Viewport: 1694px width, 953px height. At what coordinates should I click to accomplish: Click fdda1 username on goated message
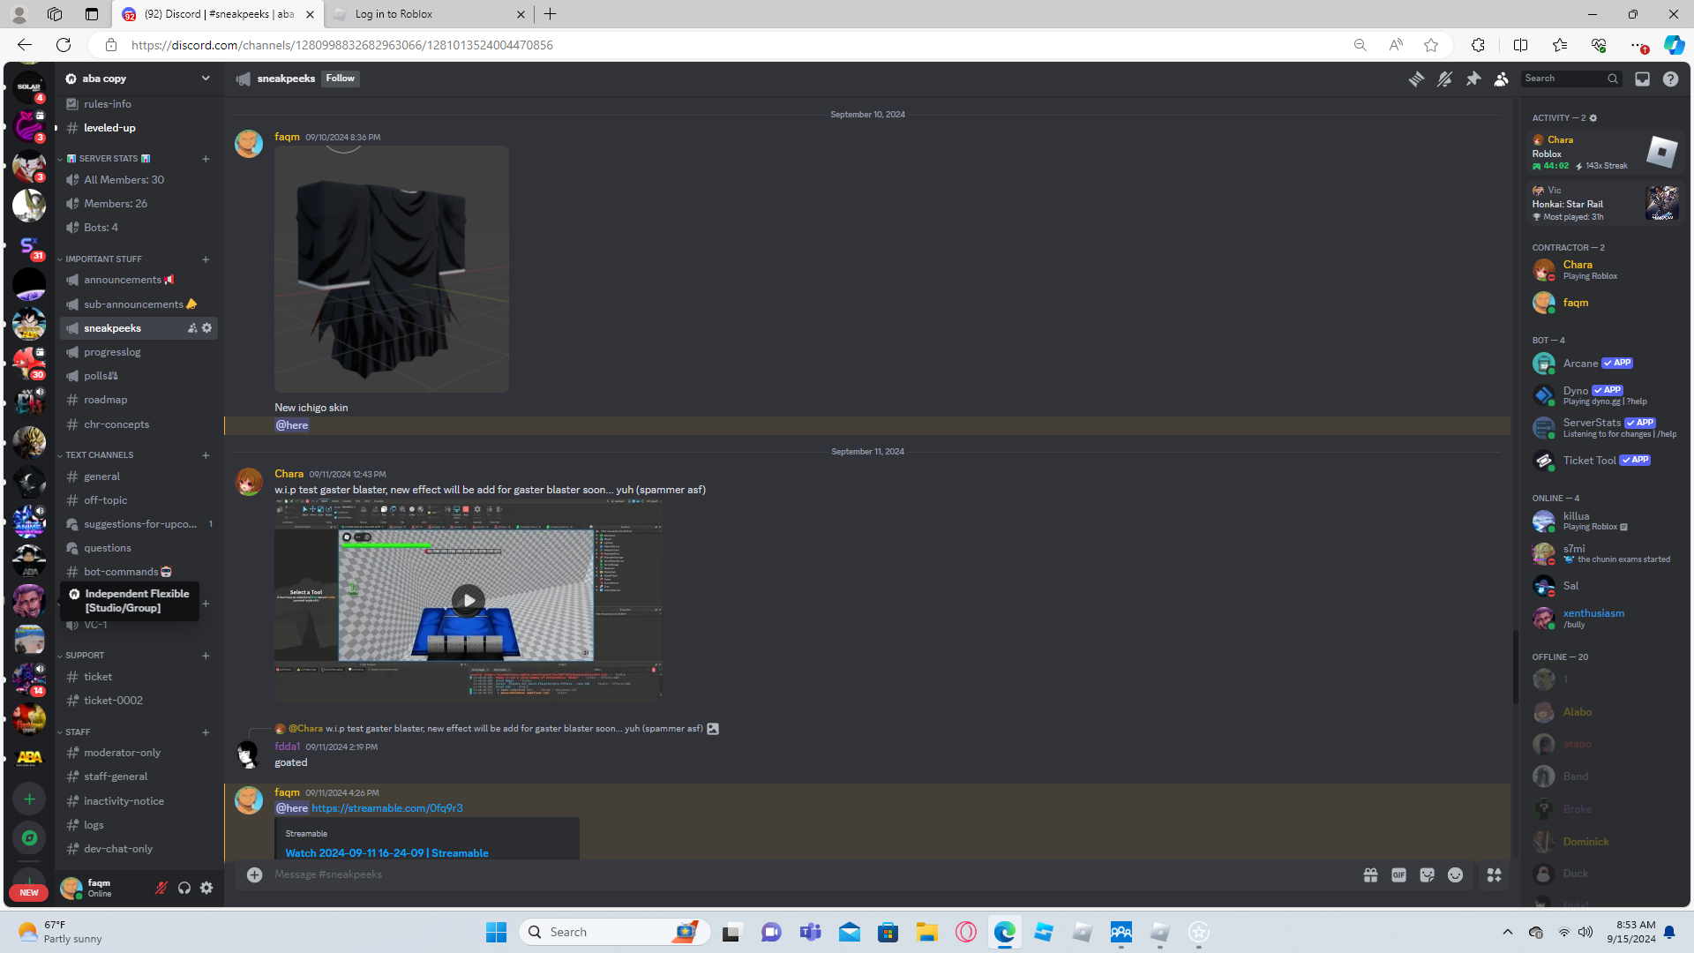click(x=287, y=747)
